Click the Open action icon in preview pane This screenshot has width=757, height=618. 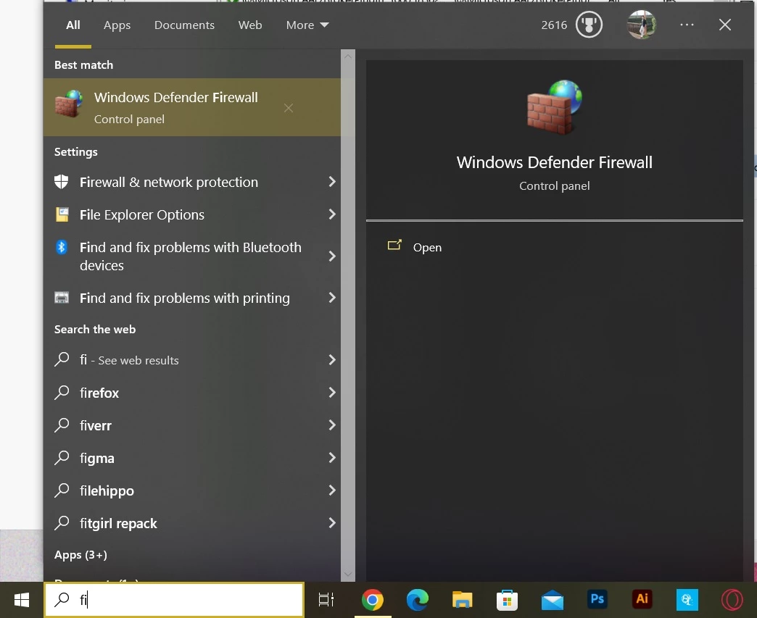click(394, 245)
